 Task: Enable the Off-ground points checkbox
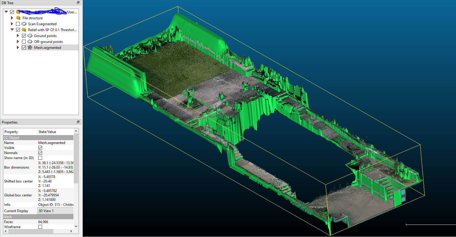(24, 41)
